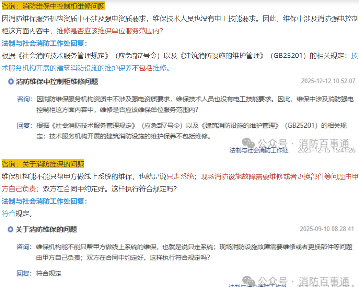Select the yellow heading 咨询：消防维保中控制柜维修问题
This screenshot has width=359, height=287.
(x=53, y=7)
